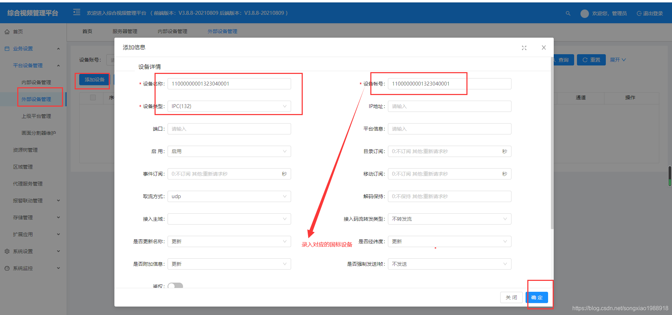
Task: Expand 报警联动管理 sidebar section
Action: pyautogui.click(x=33, y=201)
